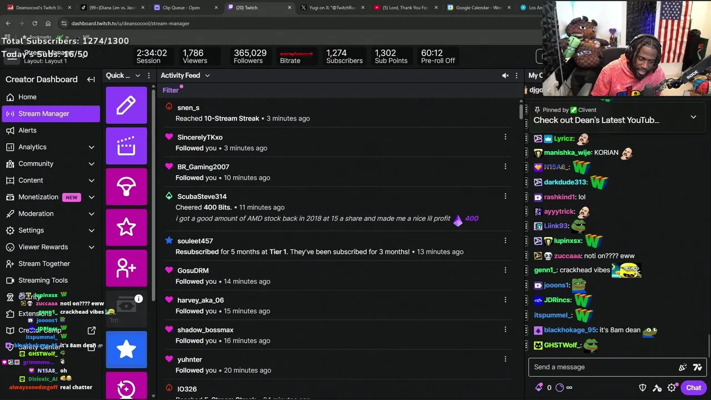Viewport: 711px width, 400px height.
Task: Expand the Community section chevron
Action: 92,164
